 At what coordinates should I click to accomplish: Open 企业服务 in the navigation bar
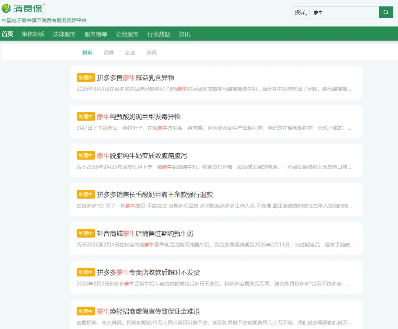click(127, 34)
